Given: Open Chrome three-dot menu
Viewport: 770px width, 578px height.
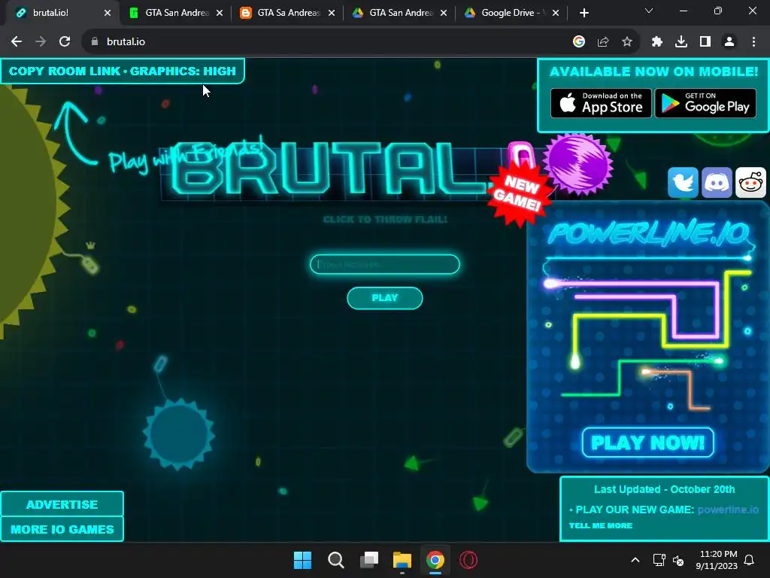Looking at the screenshot, I should (x=753, y=42).
